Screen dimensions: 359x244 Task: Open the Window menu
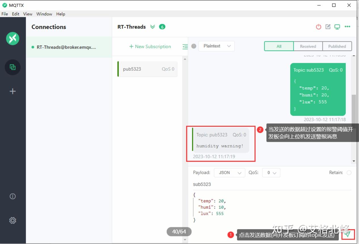44,14
